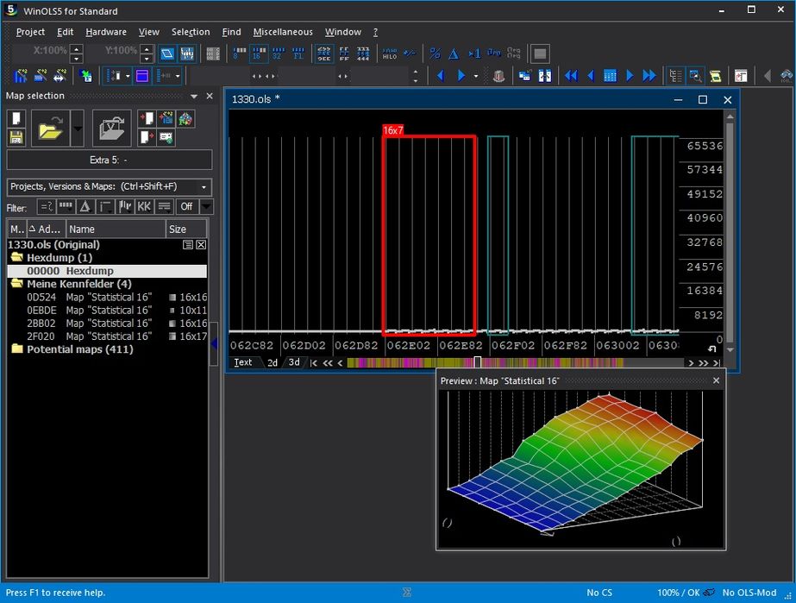Image resolution: width=796 pixels, height=603 pixels.
Task: Toggle 8-bit data width display
Action: [x=237, y=54]
